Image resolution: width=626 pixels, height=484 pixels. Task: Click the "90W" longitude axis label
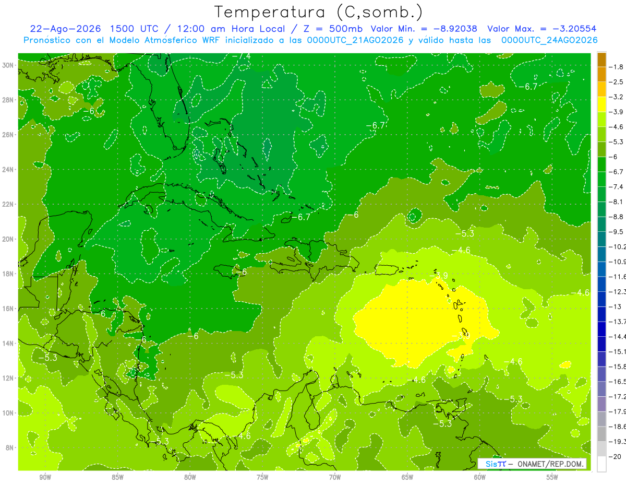(45, 477)
